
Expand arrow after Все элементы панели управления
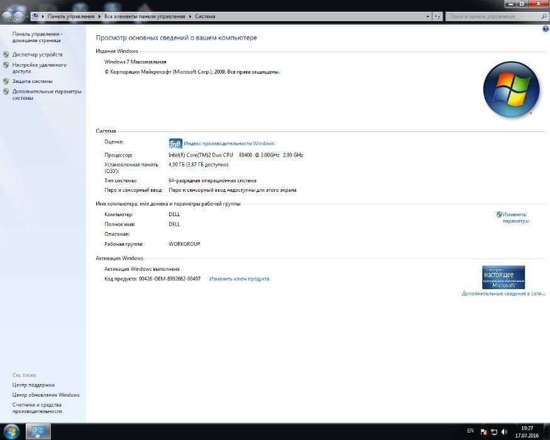coord(190,16)
